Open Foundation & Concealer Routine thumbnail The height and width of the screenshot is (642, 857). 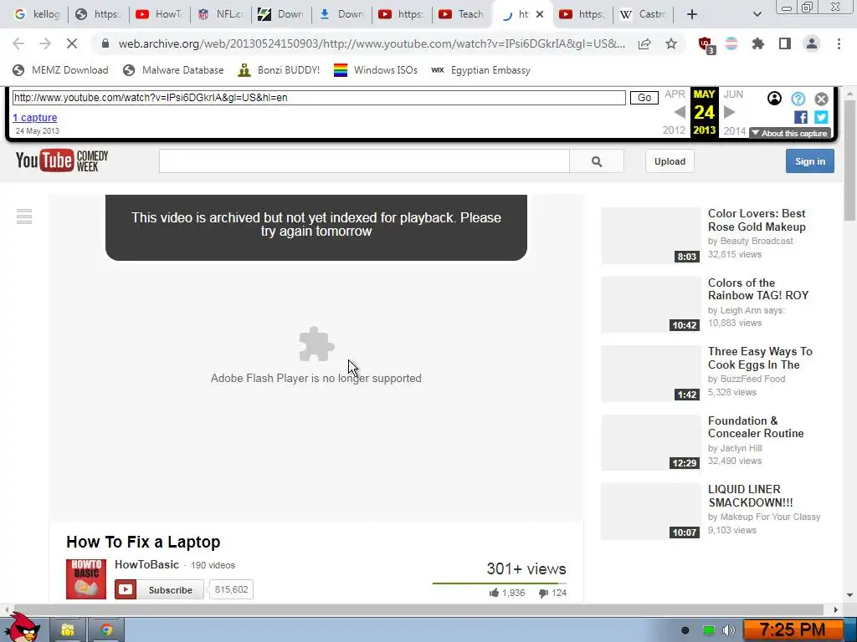coord(651,442)
